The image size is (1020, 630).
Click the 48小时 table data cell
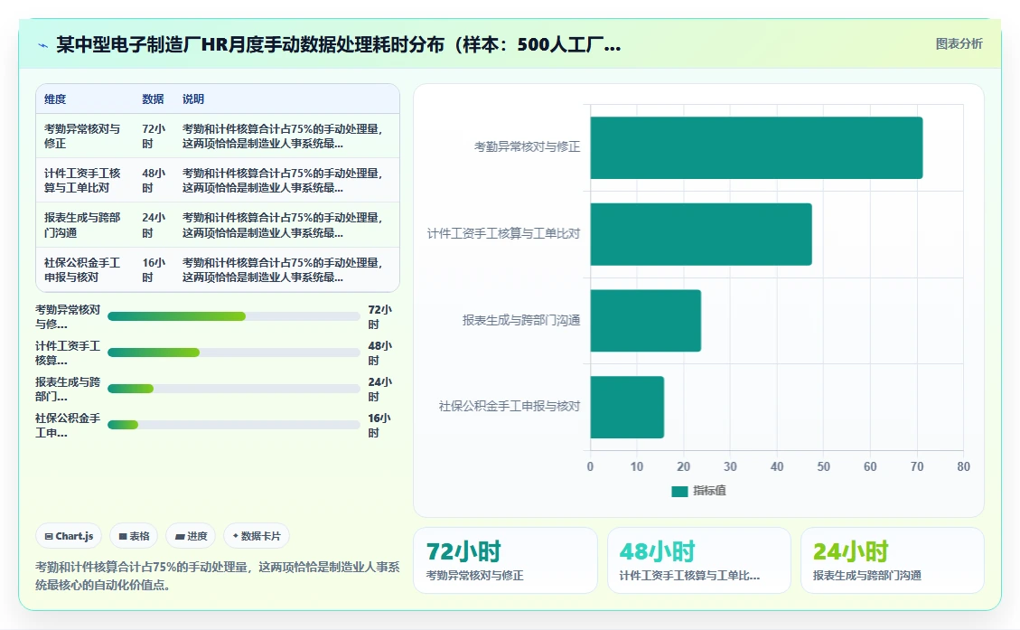154,180
